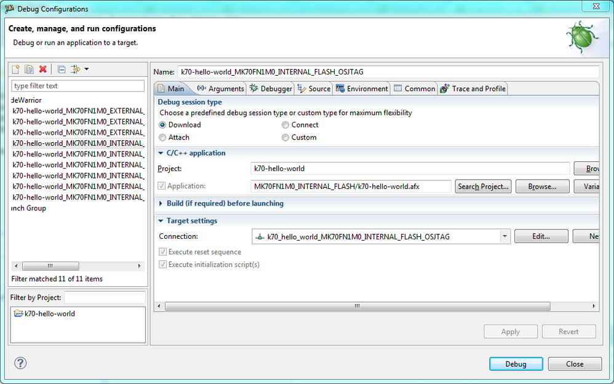Click the Search Project... button
Screen dimensions: 614x384
pos(483,186)
